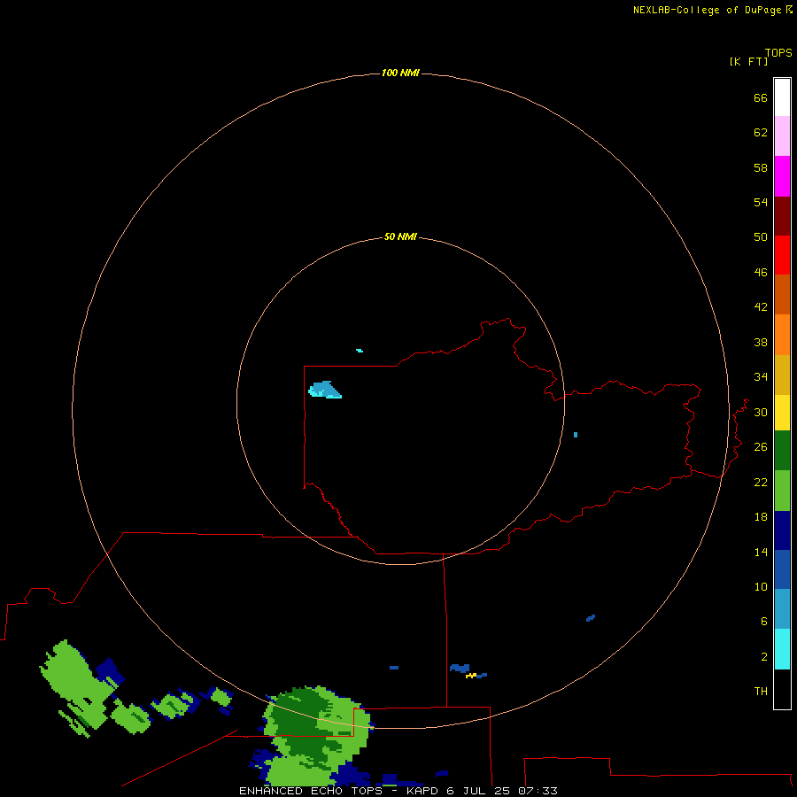Click the gold legend swatch
The height and width of the screenshot is (797, 797).
point(782,375)
